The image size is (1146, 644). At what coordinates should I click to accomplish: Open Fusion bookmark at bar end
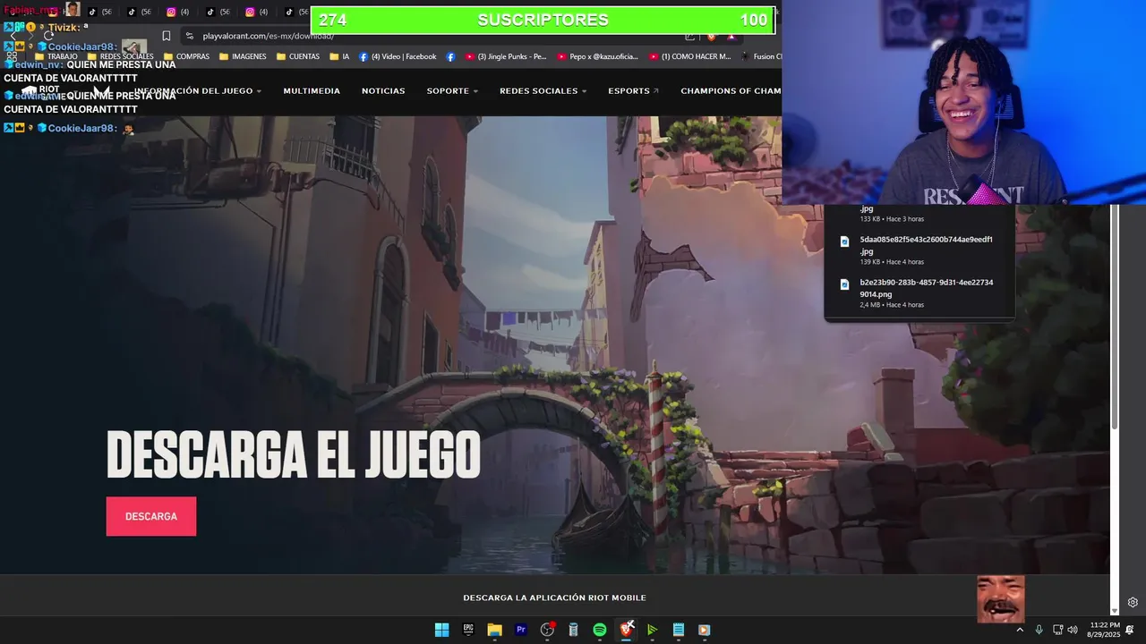tap(760, 56)
